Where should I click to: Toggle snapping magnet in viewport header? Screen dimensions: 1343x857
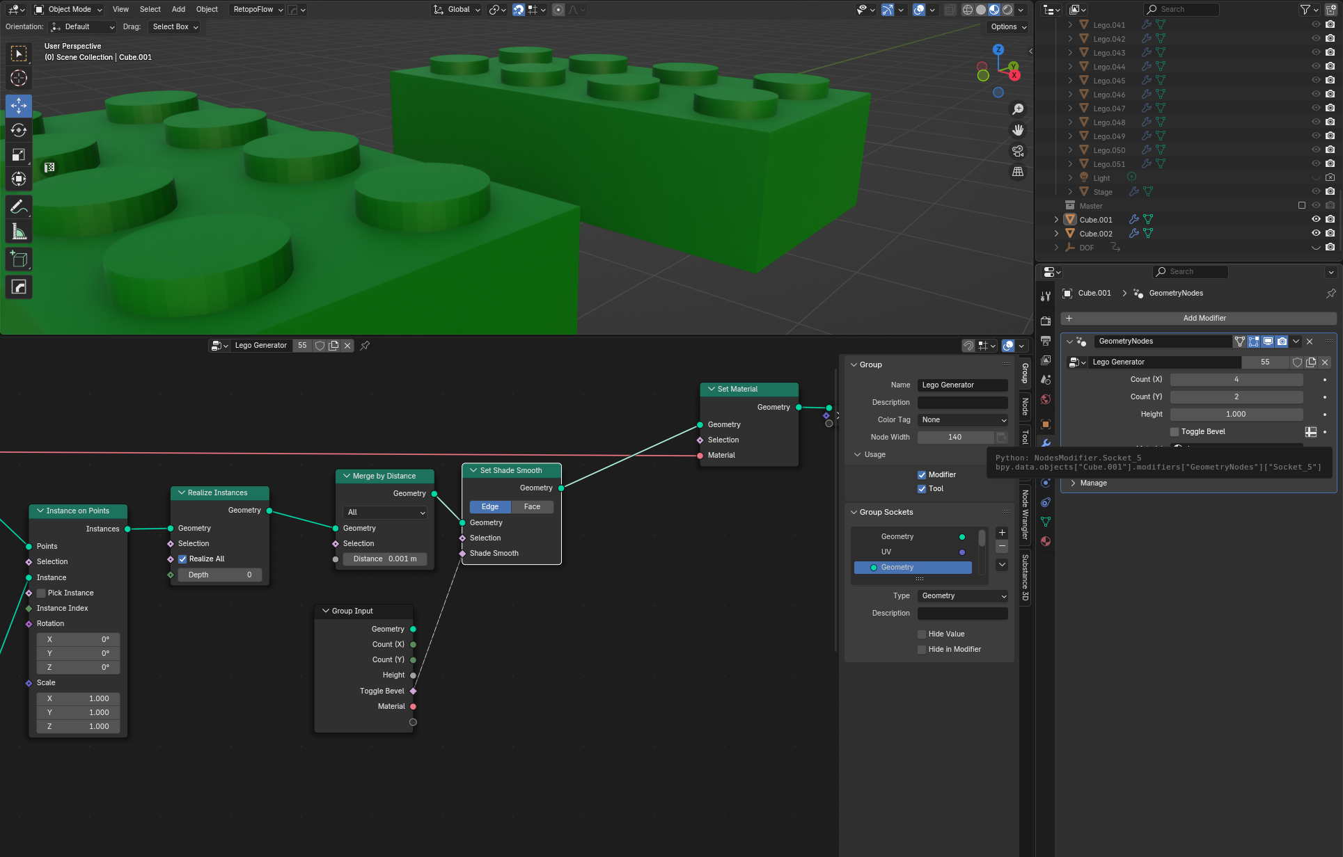pos(519,10)
